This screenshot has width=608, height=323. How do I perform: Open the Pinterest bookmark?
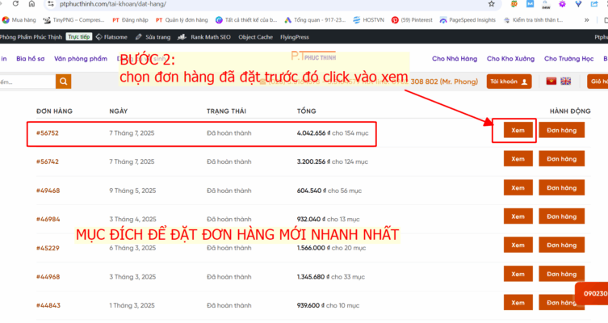point(415,19)
